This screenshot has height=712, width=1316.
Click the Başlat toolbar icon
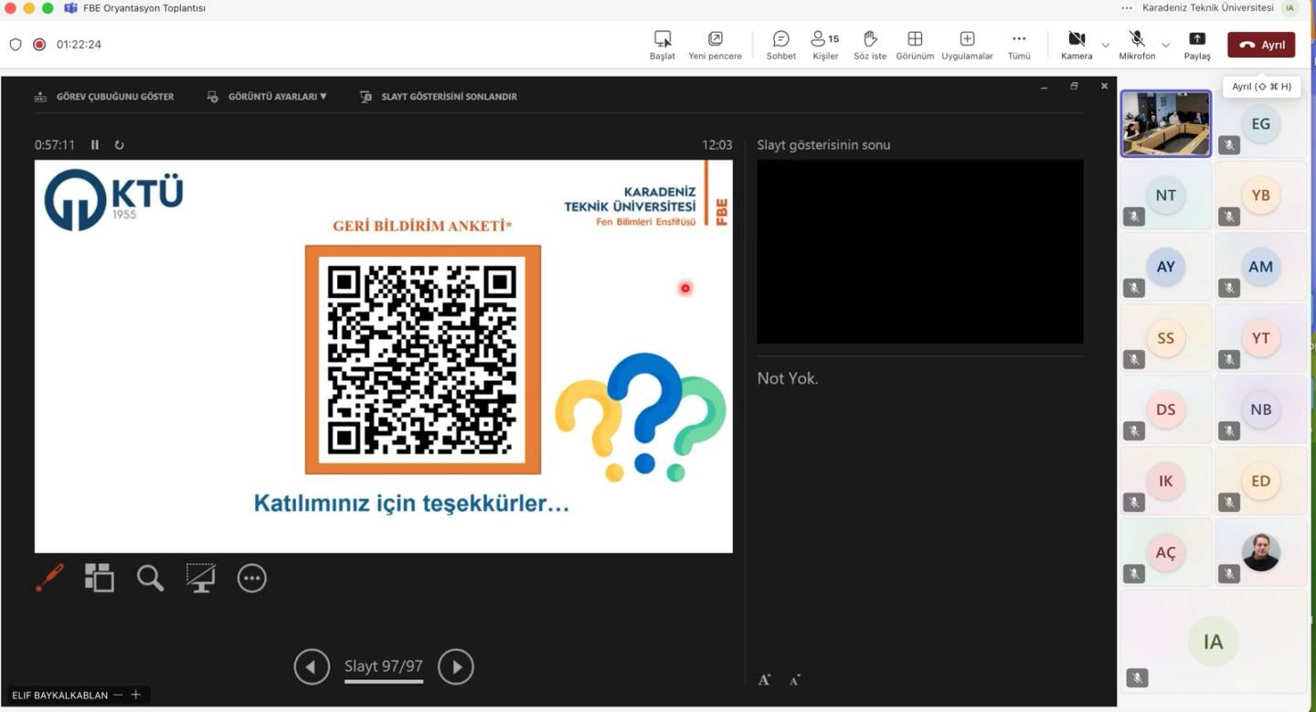pyautogui.click(x=663, y=45)
